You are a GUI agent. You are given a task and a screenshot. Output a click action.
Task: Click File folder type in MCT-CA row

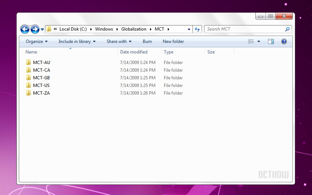tap(173, 70)
